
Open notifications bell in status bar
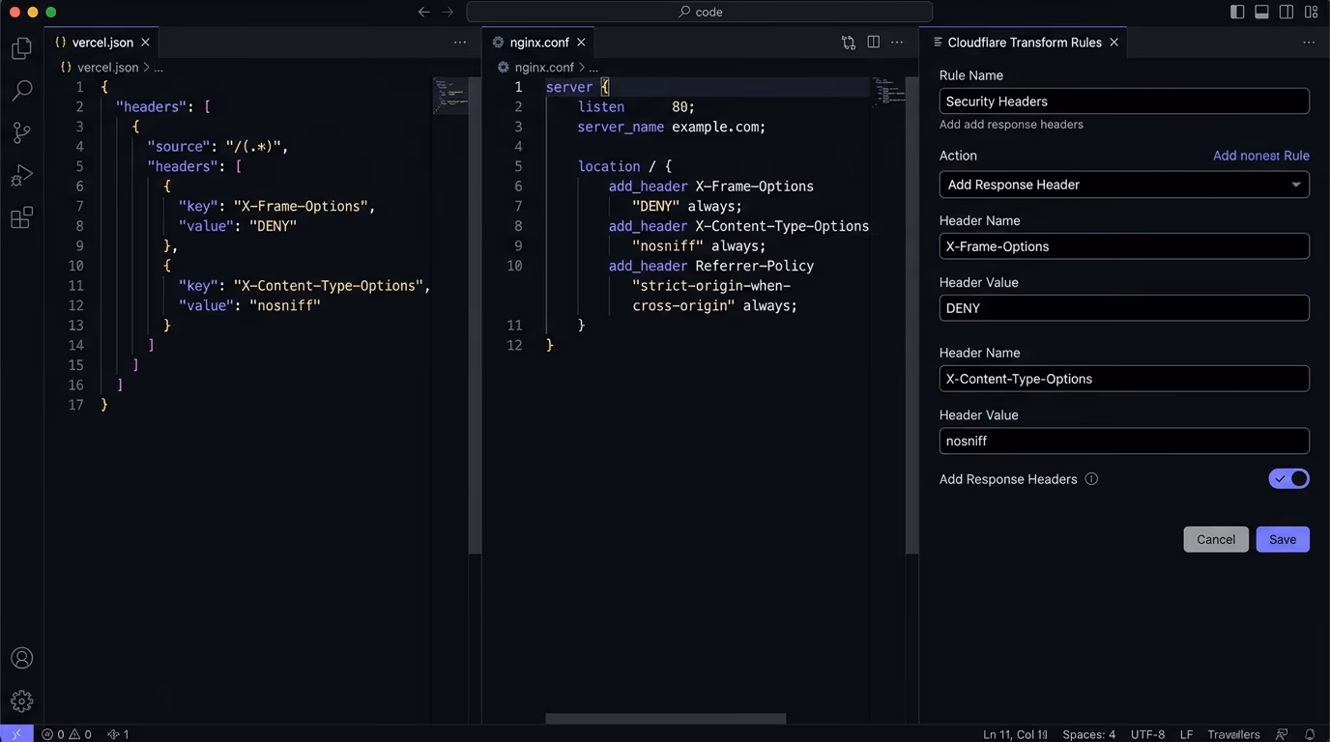[x=1310, y=734]
